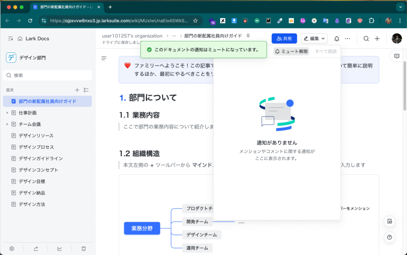
Task: Open the settings gear in sidebar footer
Action: [x=12, y=249]
